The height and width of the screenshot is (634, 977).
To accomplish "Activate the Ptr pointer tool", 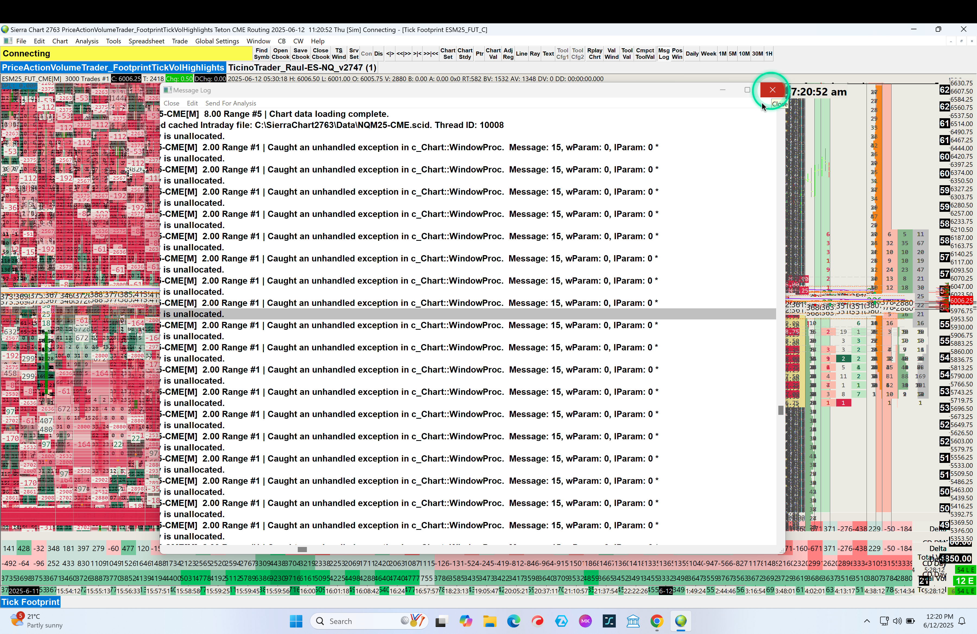I will 479,54.
